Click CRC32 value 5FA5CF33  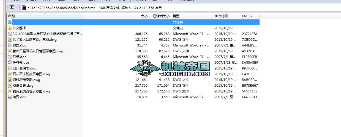tap(250, 91)
